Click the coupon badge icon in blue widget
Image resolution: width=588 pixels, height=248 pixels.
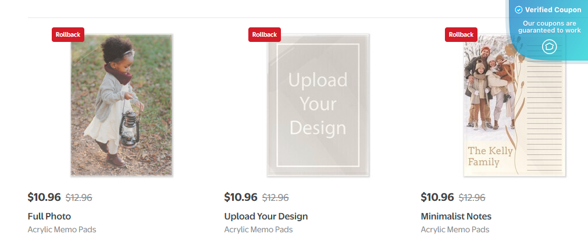click(x=550, y=47)
